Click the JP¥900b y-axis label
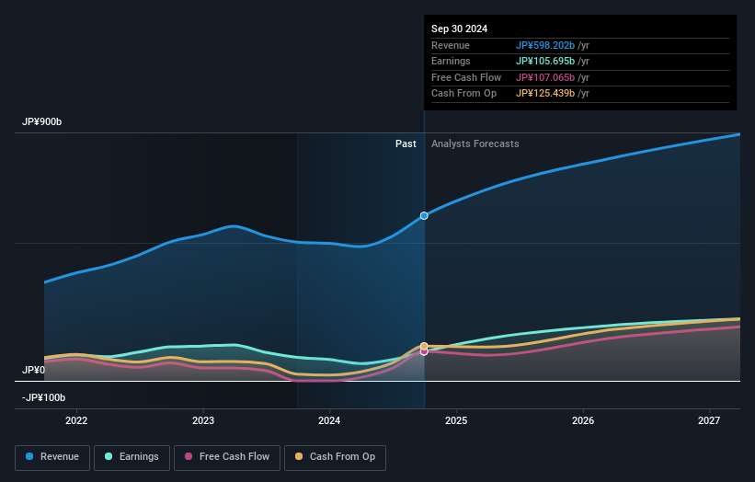This screenshot has width=755, height=482. point(42,121)
